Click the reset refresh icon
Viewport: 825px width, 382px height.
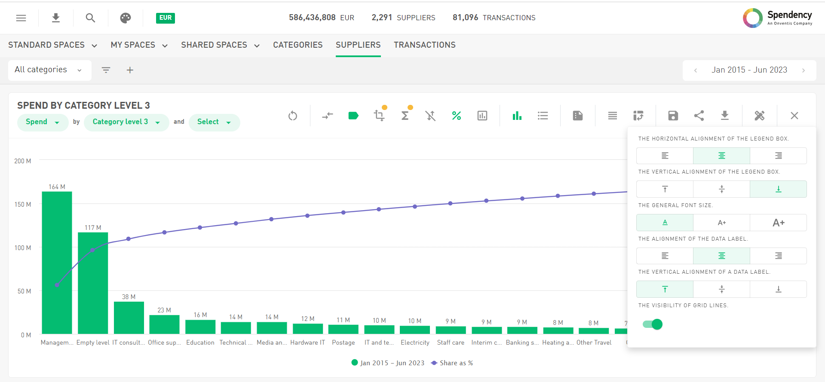click(x=293, y=116)
